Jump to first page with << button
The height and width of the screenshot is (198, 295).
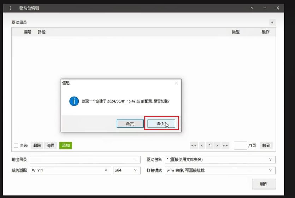194,145
